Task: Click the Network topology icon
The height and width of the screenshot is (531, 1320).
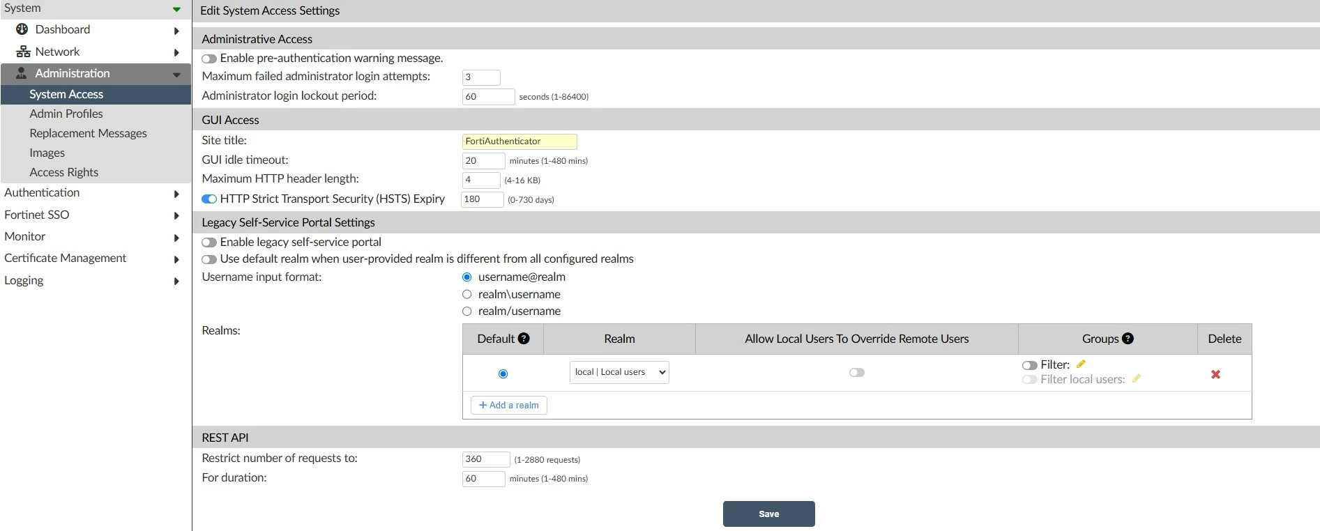Action: pos(23,52)
